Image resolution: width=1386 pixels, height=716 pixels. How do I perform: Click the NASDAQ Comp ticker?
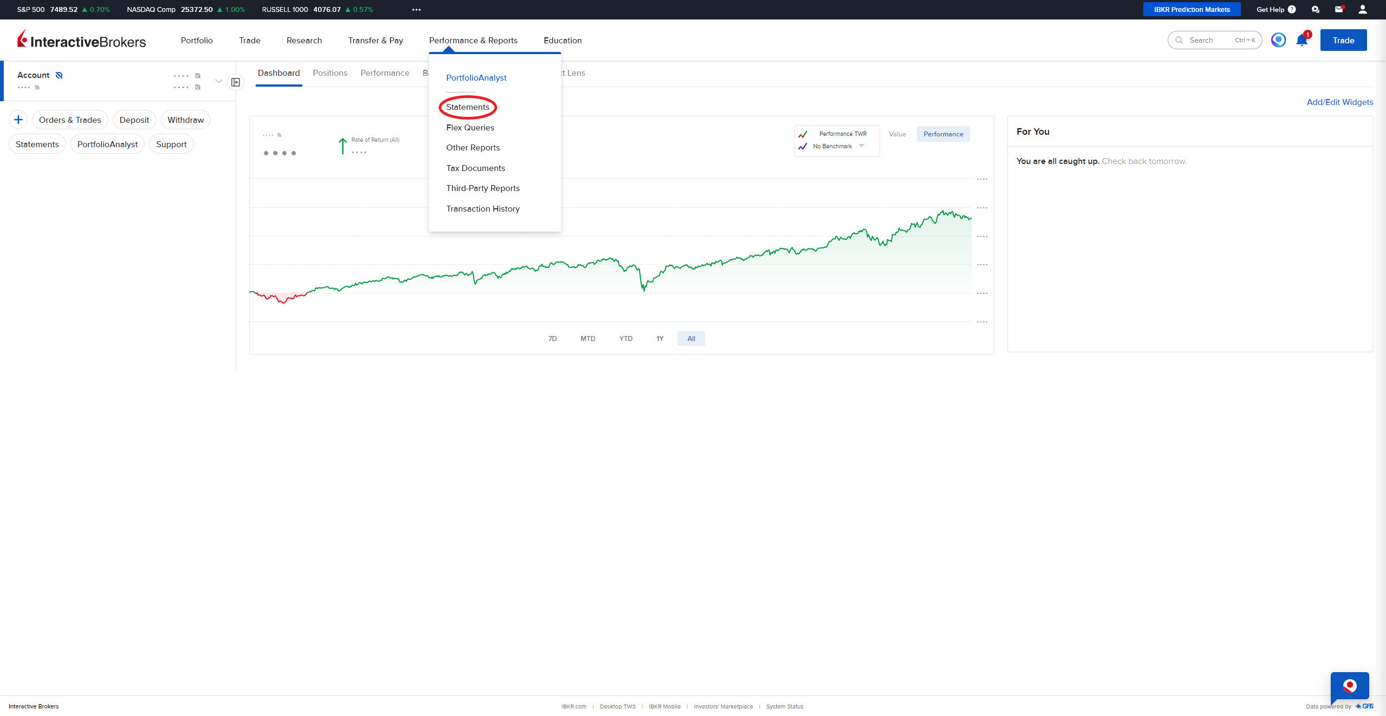186,9
